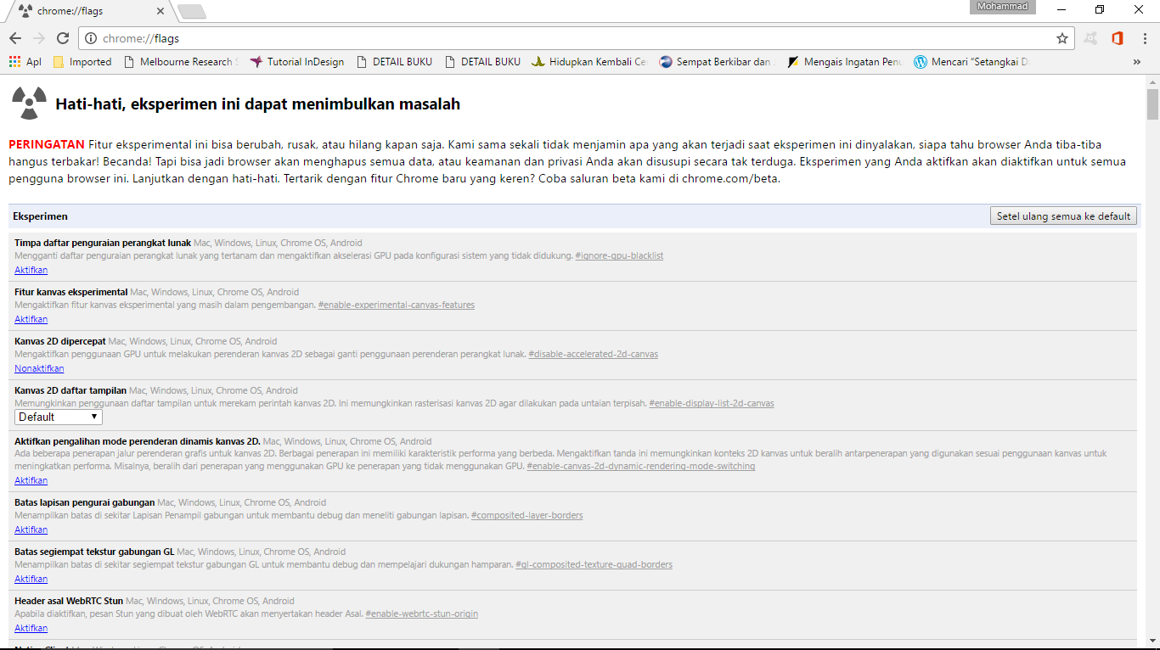The height and width of the screenshot is (650, 1160).
Task: Open the #ignore-gpu-blacklist link
Action: 619,255
